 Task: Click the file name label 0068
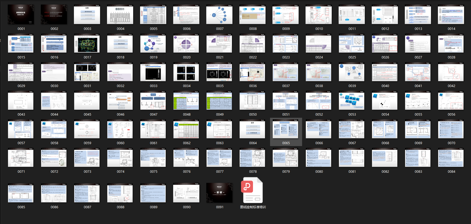(x=385, y=143)
